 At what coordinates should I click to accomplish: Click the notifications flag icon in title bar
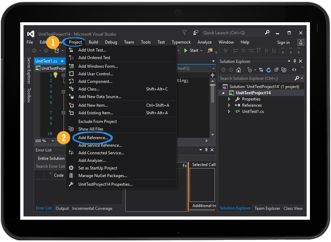[x=184, y=33]
